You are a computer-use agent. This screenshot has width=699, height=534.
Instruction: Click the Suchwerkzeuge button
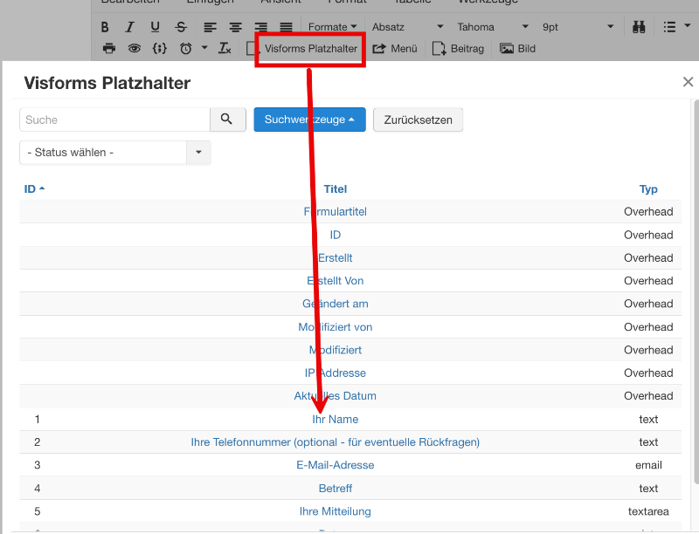click(309, 120)
